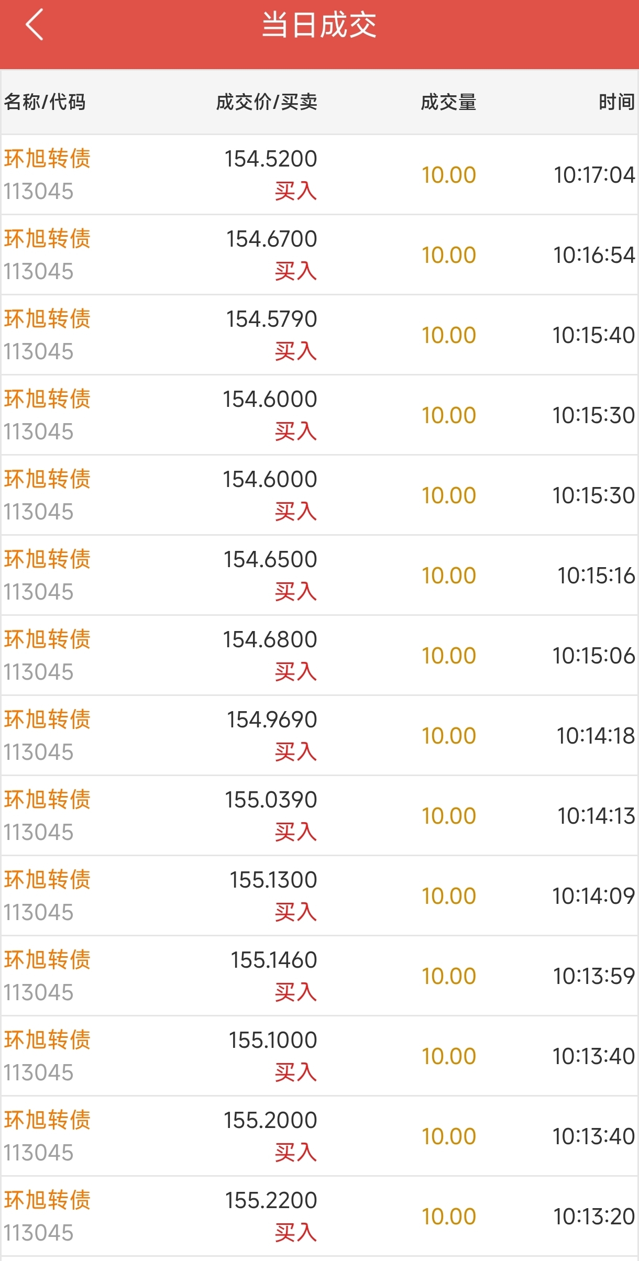Open the trade at 10:14:09
This screenshot has height=1261, width=639.
pyautogui.click(x=319, y=896)
